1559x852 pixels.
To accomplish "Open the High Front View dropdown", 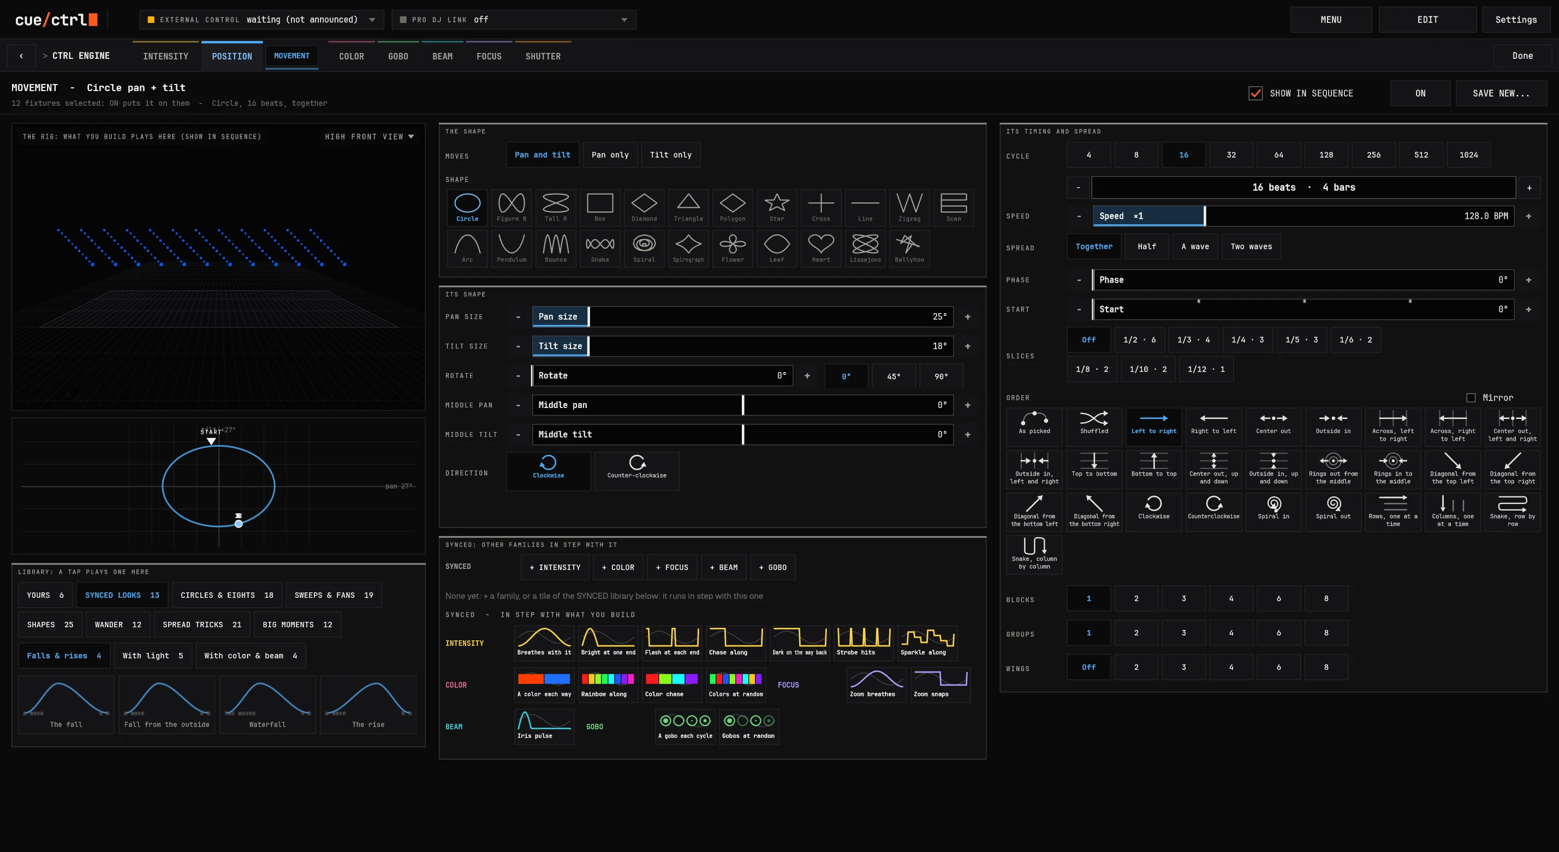I will point(369,137).
